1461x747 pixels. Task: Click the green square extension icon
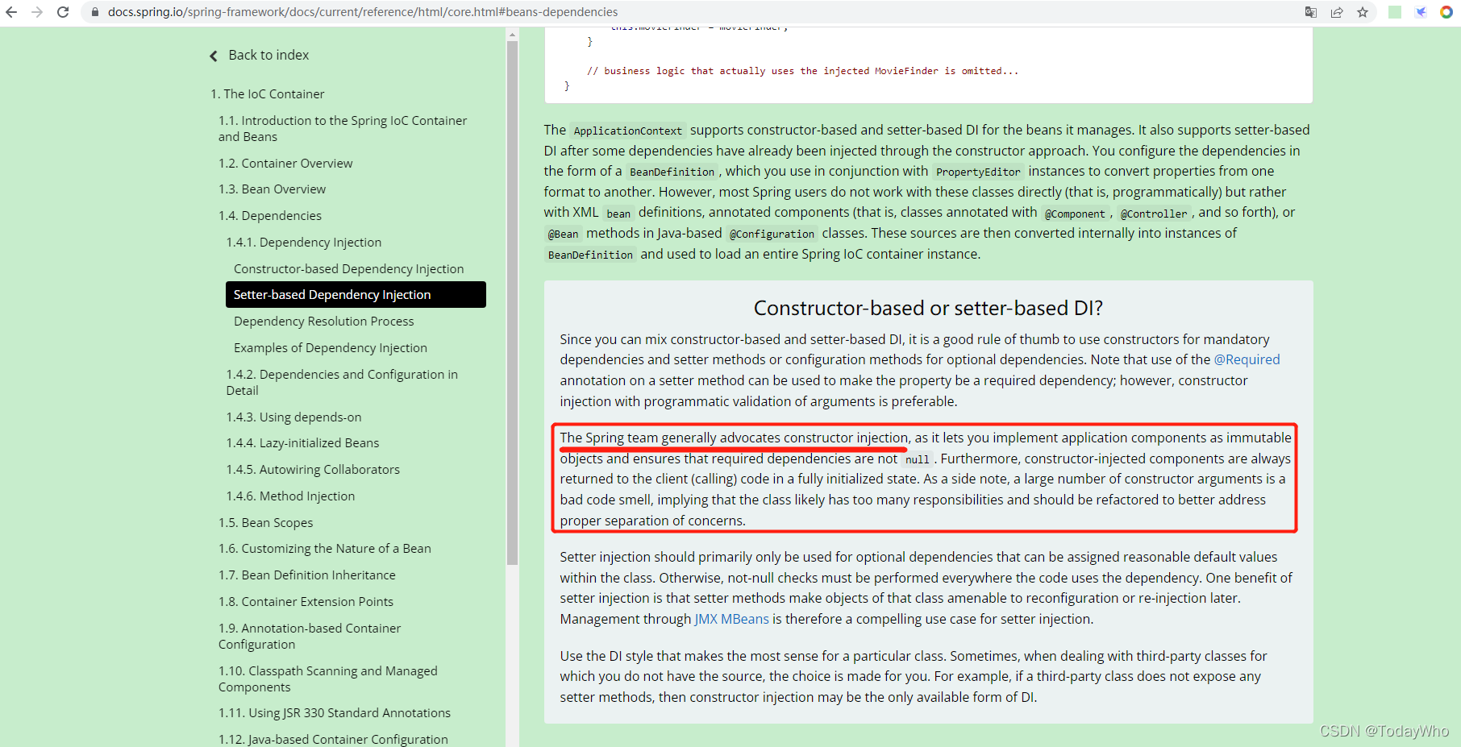point(1395,12)
